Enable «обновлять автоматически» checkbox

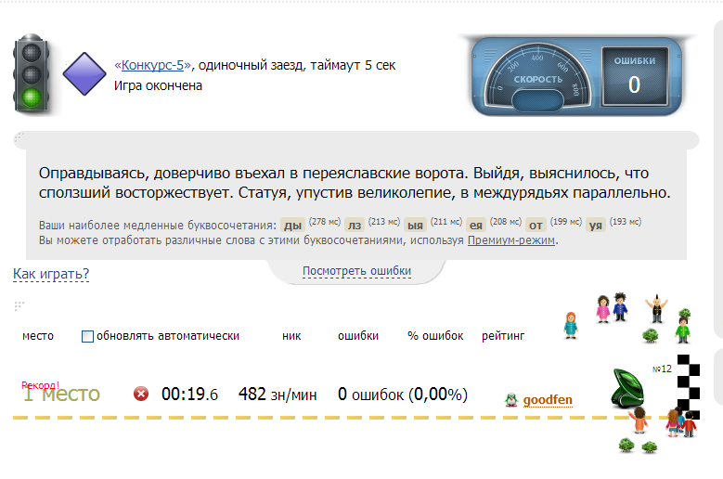tap(87, 336)
